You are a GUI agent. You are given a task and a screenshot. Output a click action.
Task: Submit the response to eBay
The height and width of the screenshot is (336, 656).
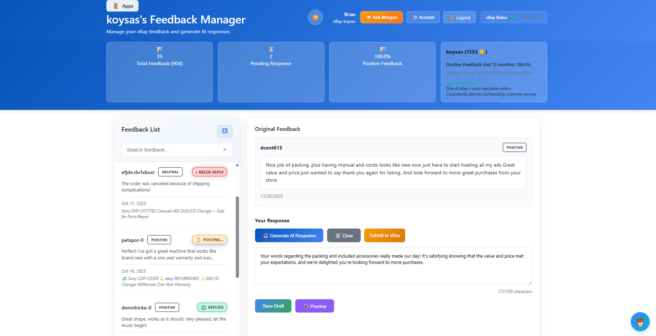click(x=384, y=236)
